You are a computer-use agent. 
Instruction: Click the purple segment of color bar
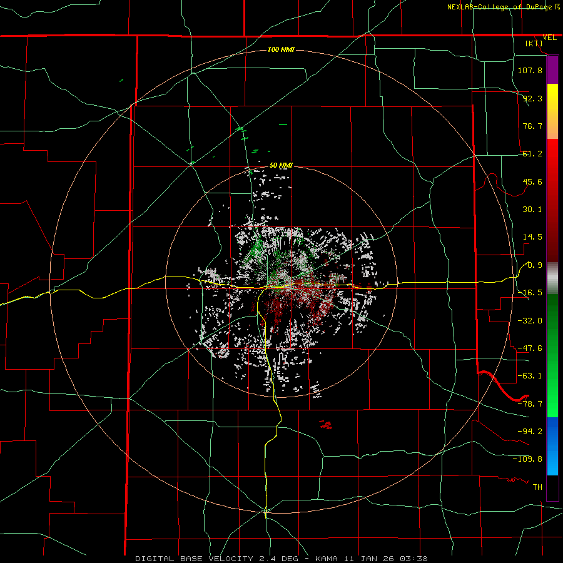[x=552, y=69]
